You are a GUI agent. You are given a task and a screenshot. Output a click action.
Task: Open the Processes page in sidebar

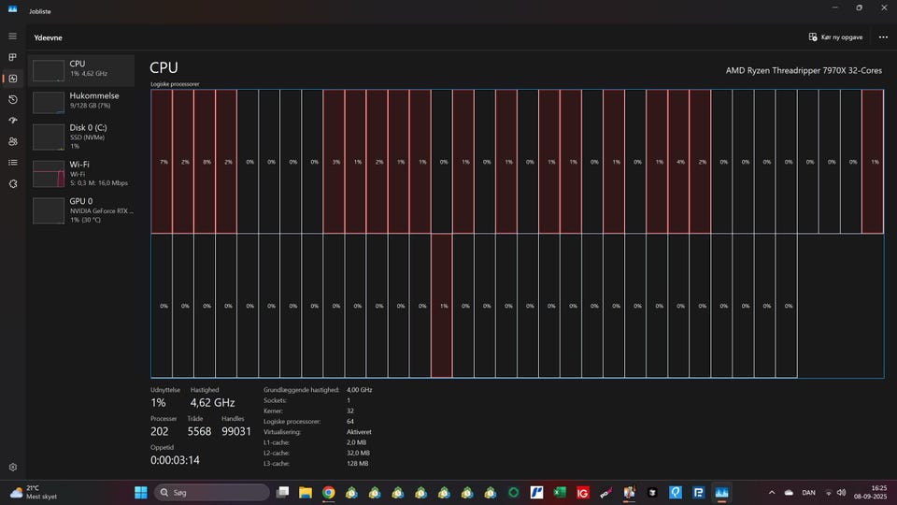click(x=13, y=57)
